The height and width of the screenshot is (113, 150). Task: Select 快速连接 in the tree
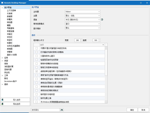point(10,31)
